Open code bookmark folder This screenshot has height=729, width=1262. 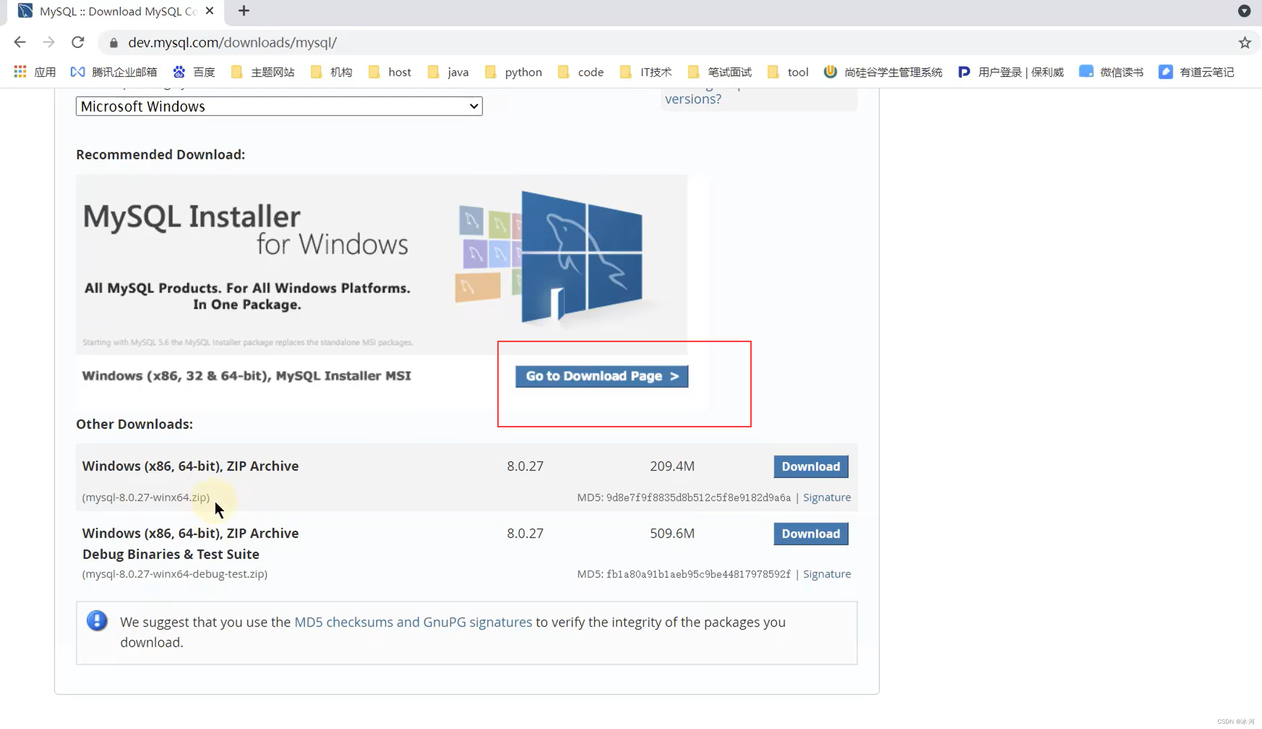click(581, 72)
